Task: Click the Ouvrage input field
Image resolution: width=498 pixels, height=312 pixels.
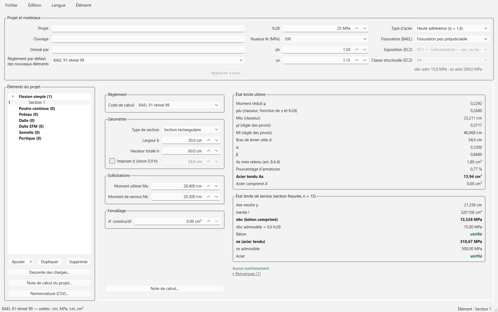Action: (x=148, y=39)
